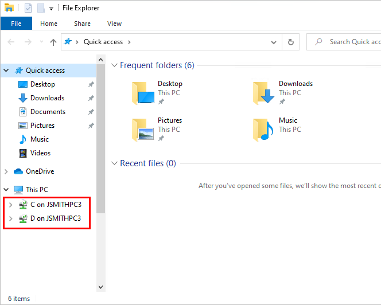The width and height of the screenshot is (381, 305).
Task: Click the Forward navigation arrow
Action: [x=28, y=42]
